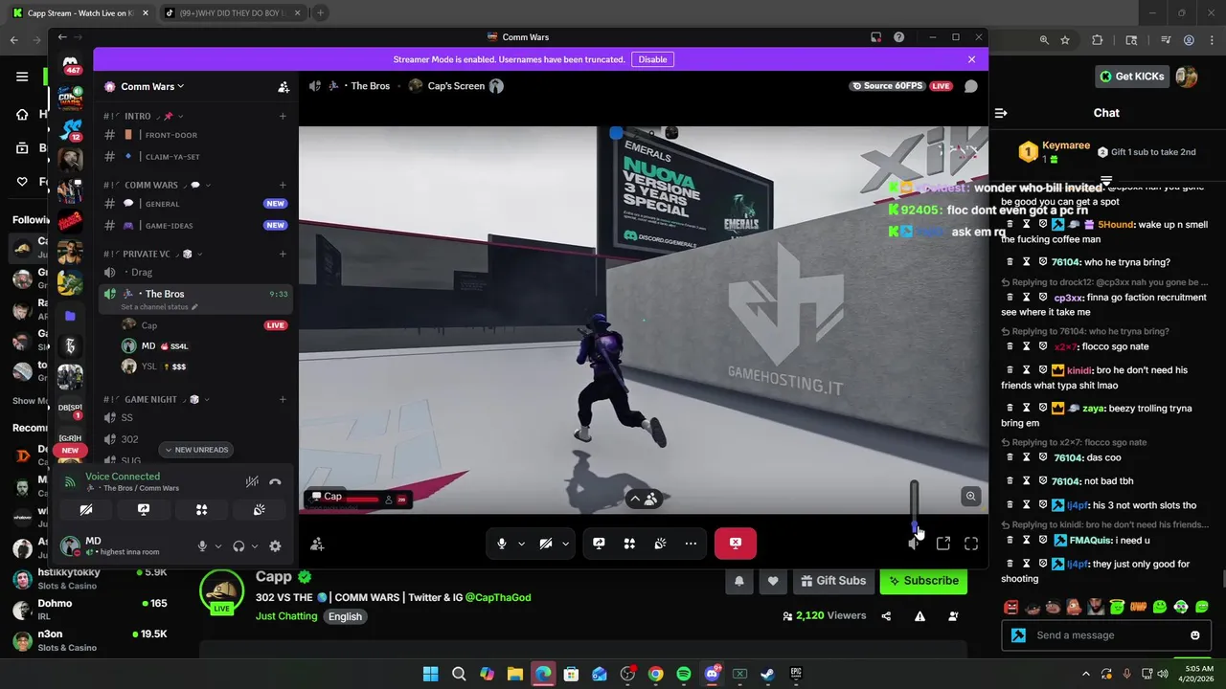Screen dimensions: 1226x689
Task: Adjust stream volume slider
Action: point(915,506)
